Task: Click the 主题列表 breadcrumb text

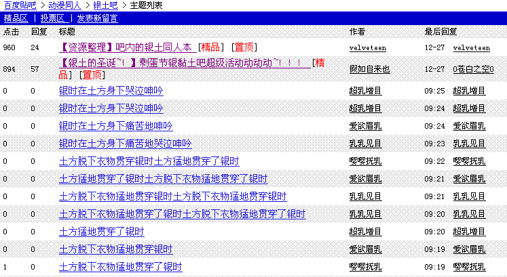Action: pos(146,5)
